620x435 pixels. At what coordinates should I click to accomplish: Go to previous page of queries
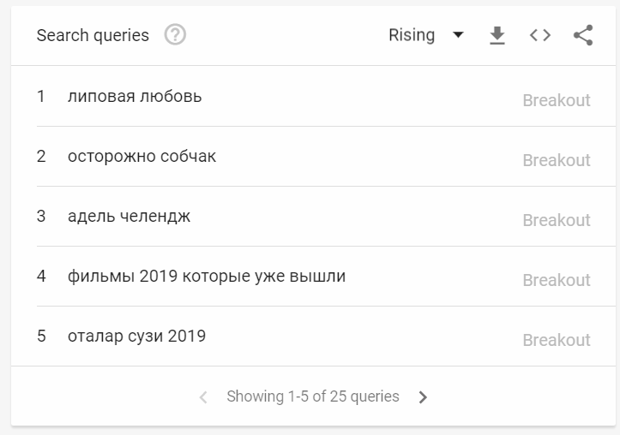(x=203, y=397)
